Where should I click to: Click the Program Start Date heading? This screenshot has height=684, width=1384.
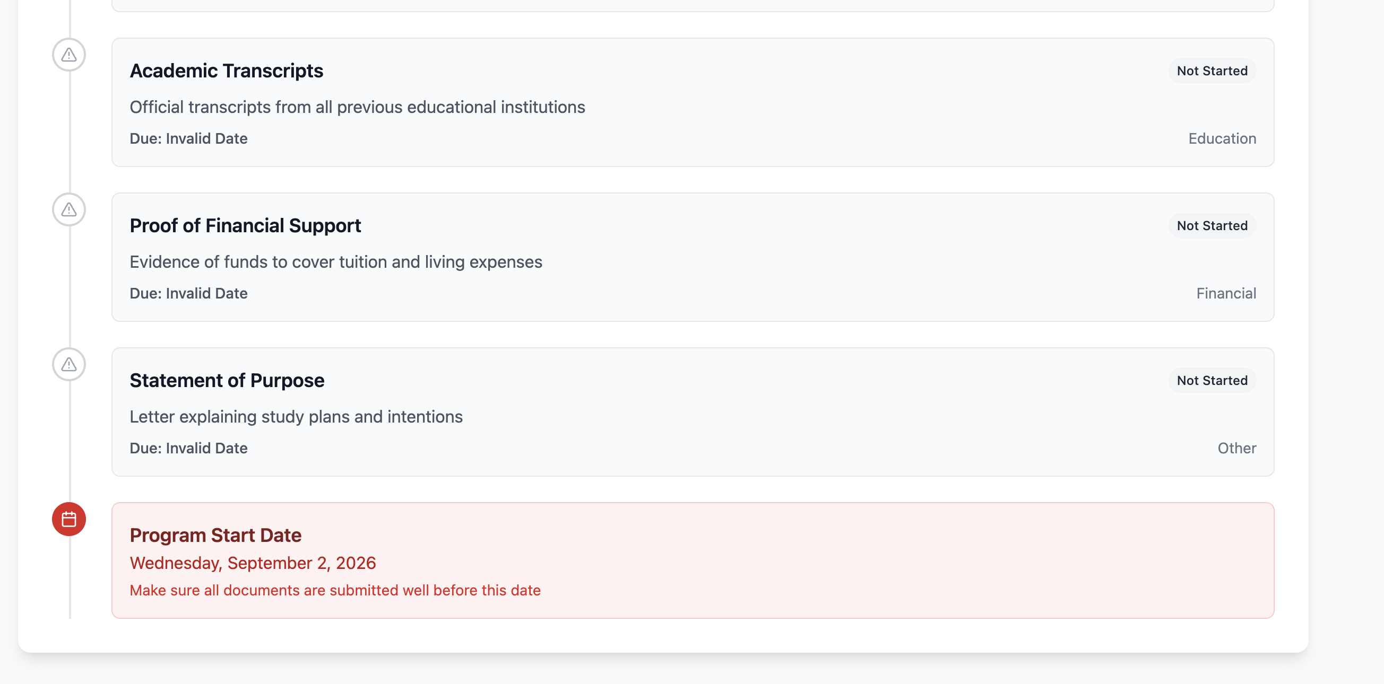point(215,536)
